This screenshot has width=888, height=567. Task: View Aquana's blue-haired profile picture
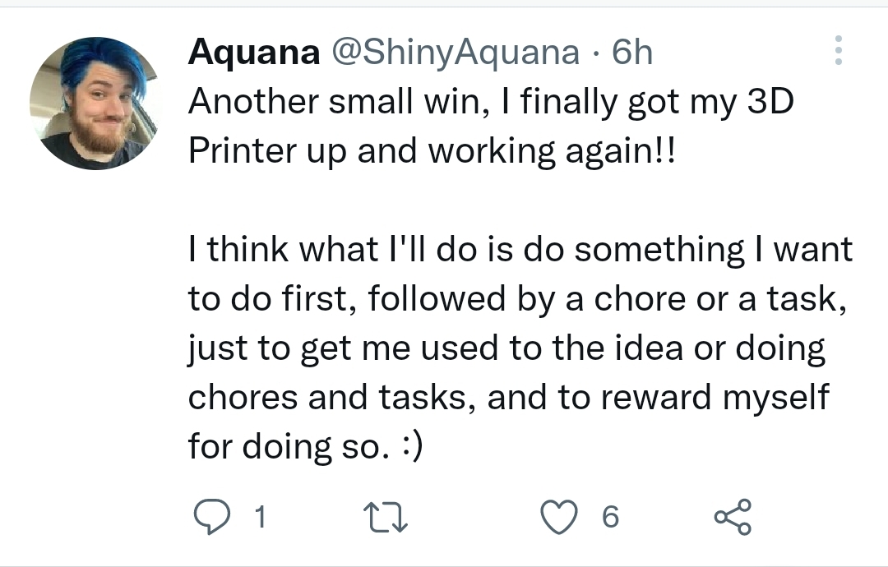point(95,104)
